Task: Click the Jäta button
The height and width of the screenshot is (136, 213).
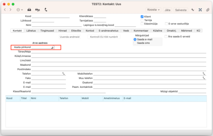Action: [x=167, y=10]
